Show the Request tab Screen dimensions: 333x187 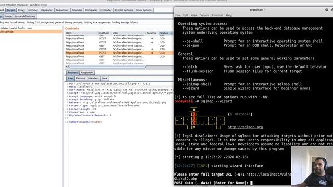tap(72, 73)
